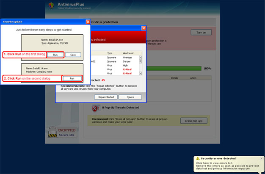The height and width of the screenshot is (174, 265).
Task: Select the Spyware row with Danger level
Action: pyautogui.click(x=115, y=61)
